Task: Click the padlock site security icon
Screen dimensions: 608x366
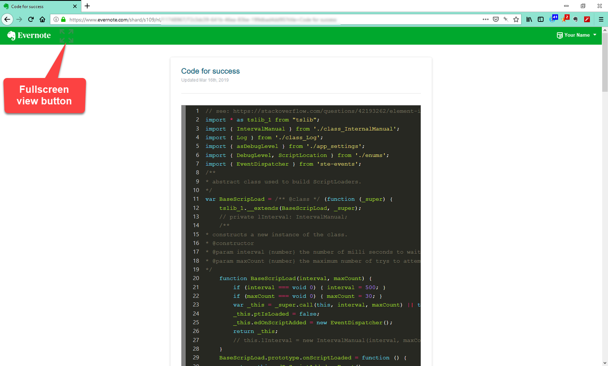Action: 63,20
